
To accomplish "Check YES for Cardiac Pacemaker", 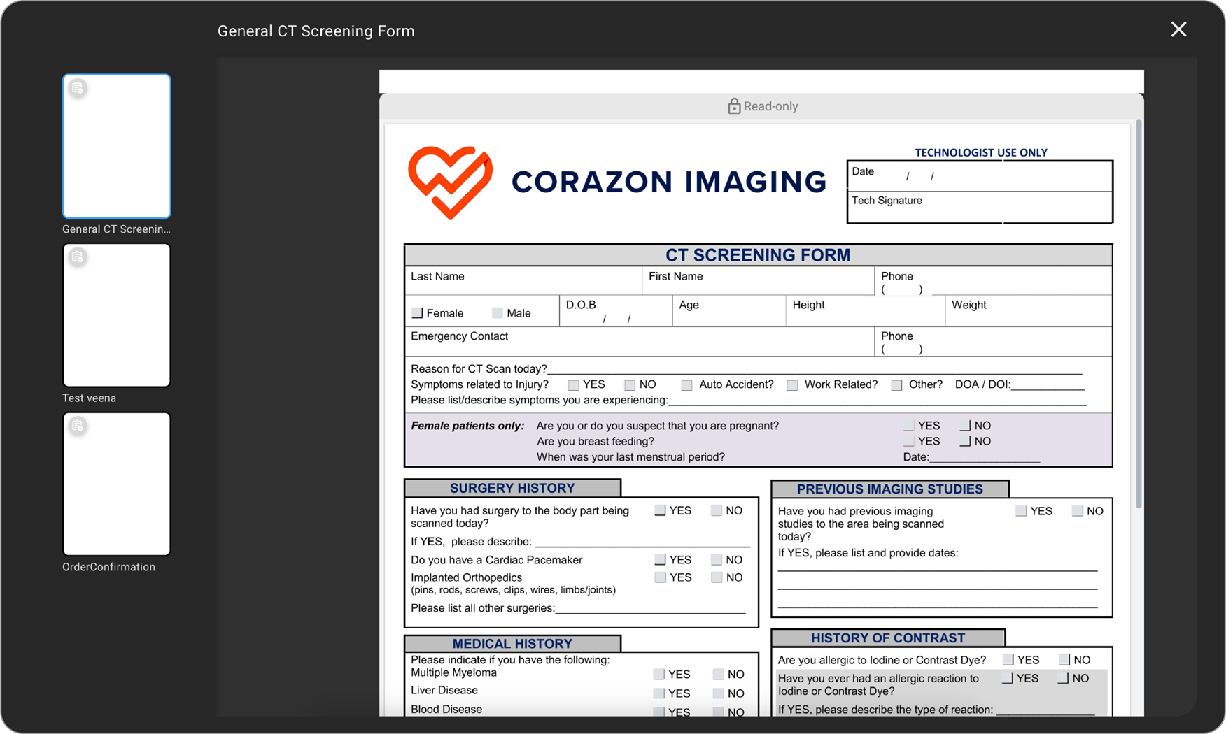I will 660,560.
